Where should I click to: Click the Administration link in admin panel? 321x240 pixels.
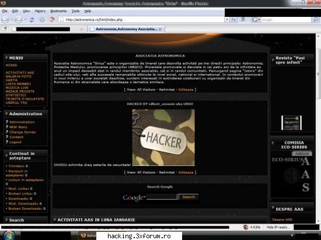point(22,122)
